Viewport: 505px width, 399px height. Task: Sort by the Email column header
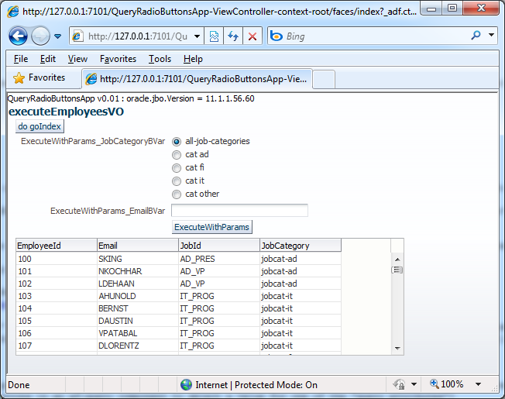(x=138, y=246)
